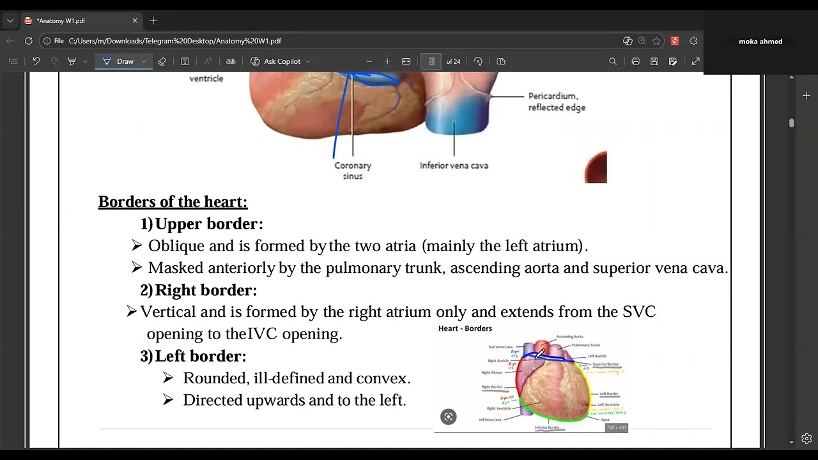Select the Highlight tool
This screenshot has width=818, height=460.
coord(72,61)
